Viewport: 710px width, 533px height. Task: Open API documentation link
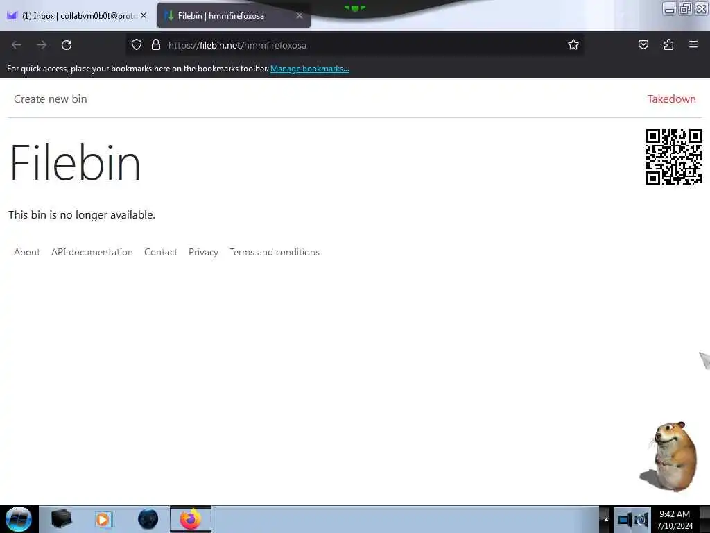coord(92,252)
